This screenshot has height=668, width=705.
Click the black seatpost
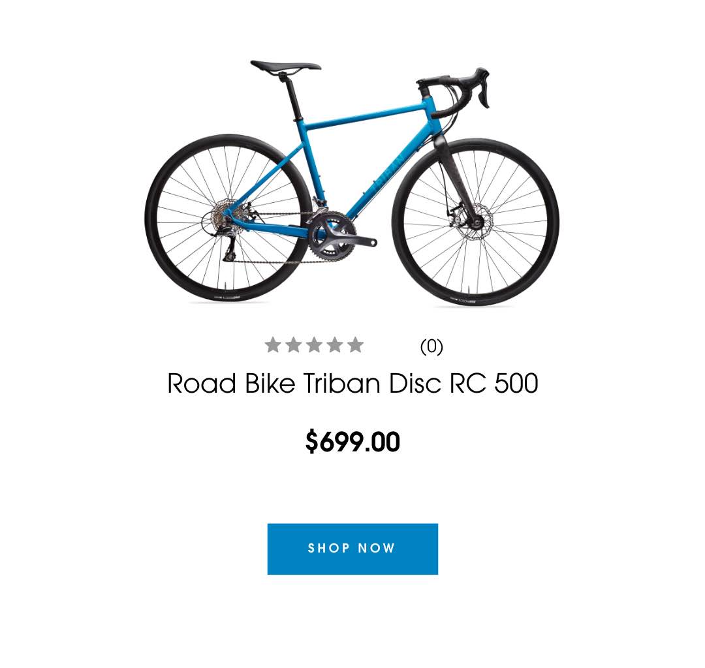291,97
